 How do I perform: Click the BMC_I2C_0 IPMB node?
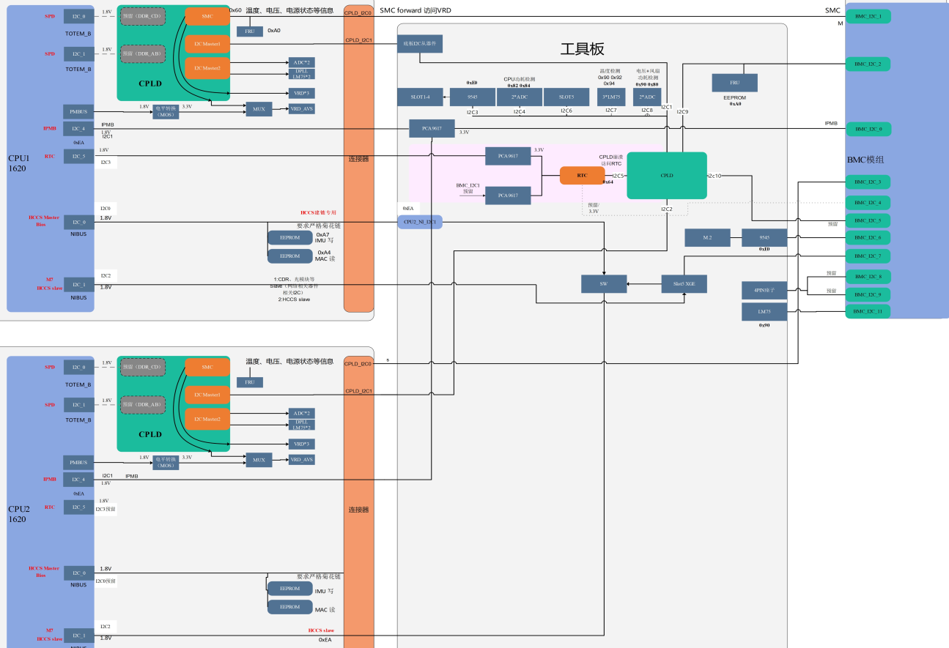[x=868, y=129]
